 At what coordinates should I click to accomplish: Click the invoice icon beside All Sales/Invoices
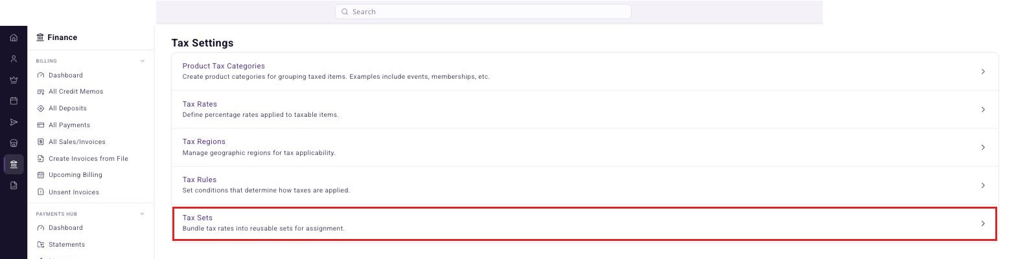point(41,142)
